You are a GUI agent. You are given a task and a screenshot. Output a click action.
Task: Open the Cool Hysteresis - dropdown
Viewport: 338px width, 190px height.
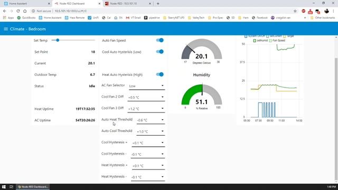(148, 154)
